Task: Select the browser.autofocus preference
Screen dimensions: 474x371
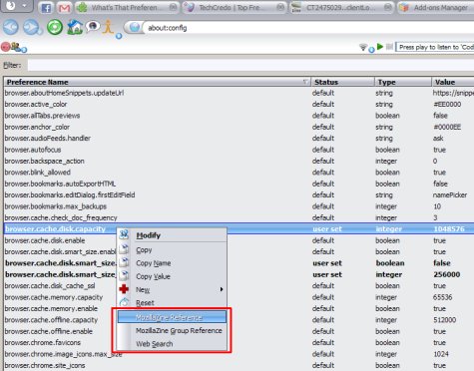Action: tap(238, 150)
